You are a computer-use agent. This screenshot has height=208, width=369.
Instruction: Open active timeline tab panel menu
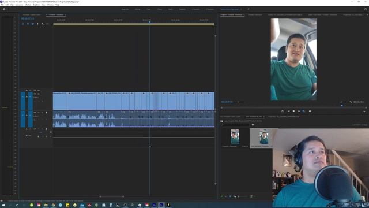tap(65, 14)
